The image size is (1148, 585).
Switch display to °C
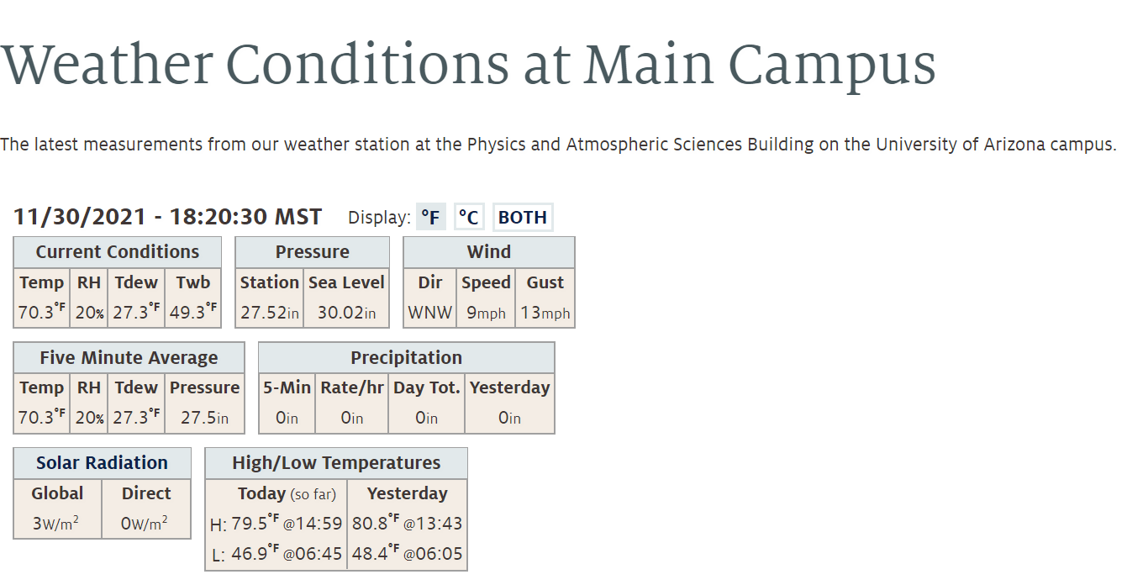point(469,218)
